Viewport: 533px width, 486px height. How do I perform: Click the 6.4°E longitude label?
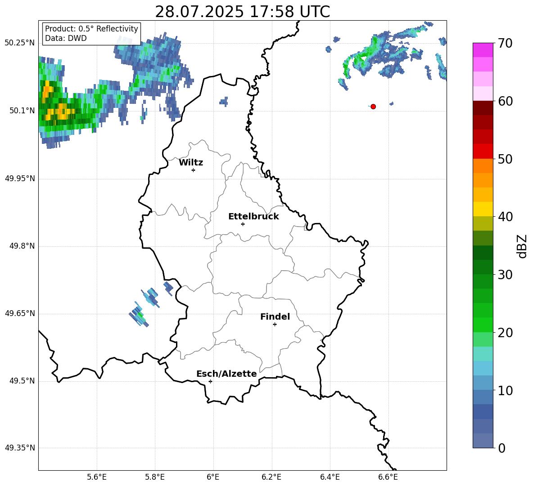pyautogui.click(x=330, y=477)
